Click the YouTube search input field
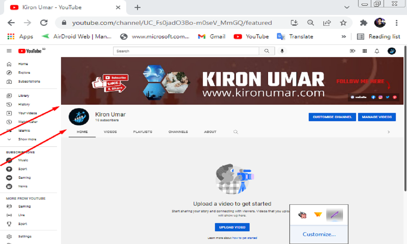Viewport: 407px width, 244px height. [x=186, y=51]
